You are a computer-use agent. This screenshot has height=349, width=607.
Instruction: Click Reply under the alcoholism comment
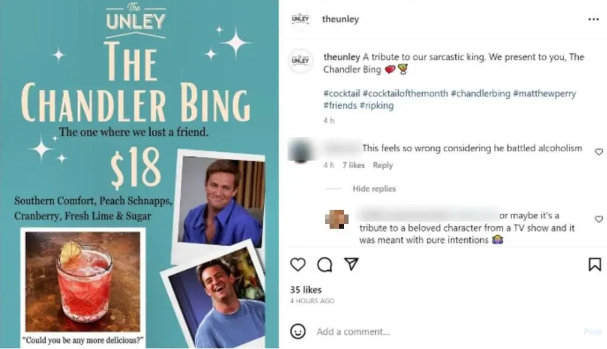point(382,165)
